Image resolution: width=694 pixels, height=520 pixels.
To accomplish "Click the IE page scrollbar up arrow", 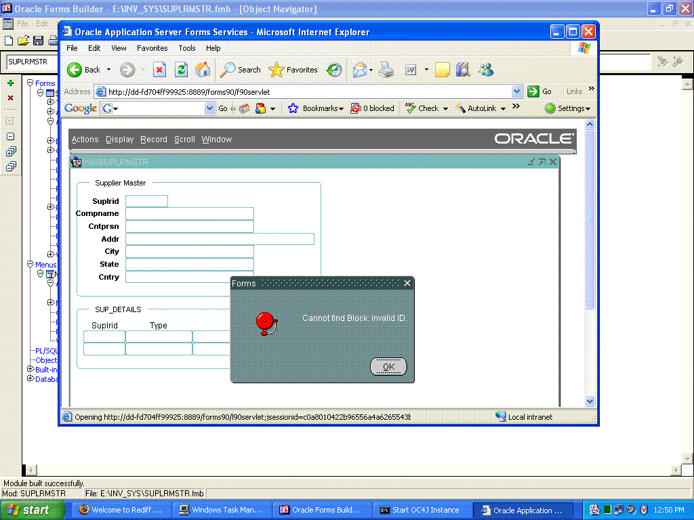I will click(590, 125).
